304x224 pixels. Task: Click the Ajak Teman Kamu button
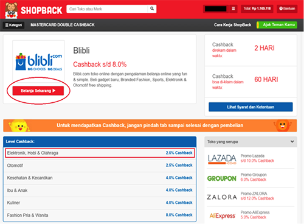coord(277,25)
